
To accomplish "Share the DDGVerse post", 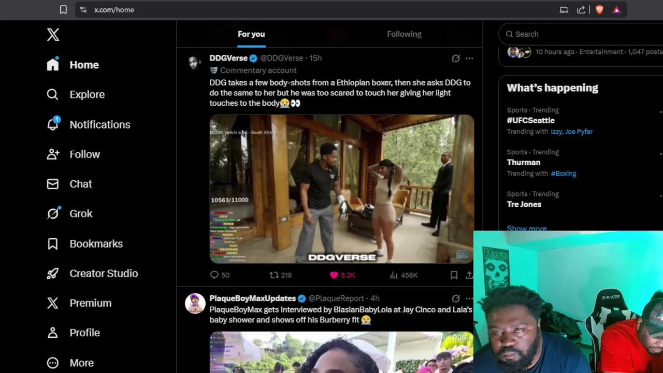I will (x=469, y=275).
